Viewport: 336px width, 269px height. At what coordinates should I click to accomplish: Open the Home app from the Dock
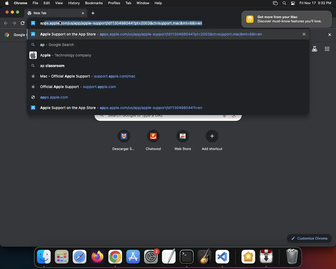click(x=248, y=257)
